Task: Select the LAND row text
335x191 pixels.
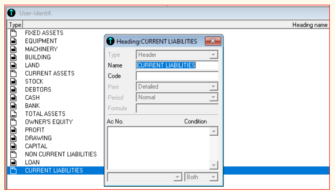Action: 32,65
